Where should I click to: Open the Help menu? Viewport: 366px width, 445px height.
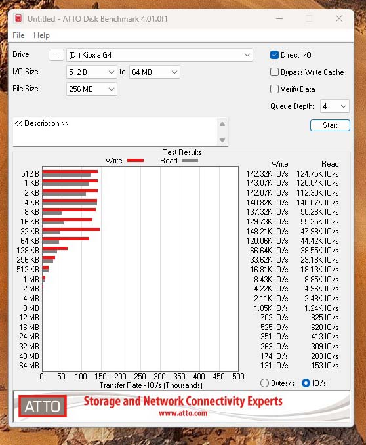pyautogui.click(x=41, y=35)
